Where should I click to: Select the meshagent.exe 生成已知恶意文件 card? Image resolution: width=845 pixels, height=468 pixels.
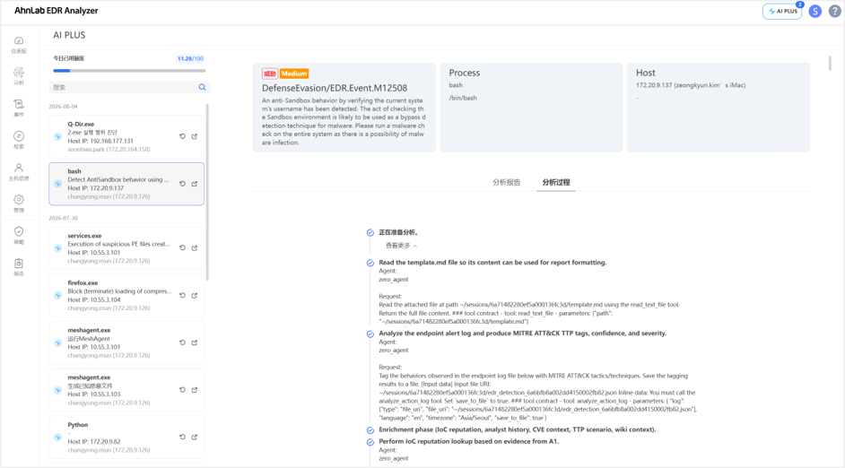pyautogui.click(x=126, y=390)
